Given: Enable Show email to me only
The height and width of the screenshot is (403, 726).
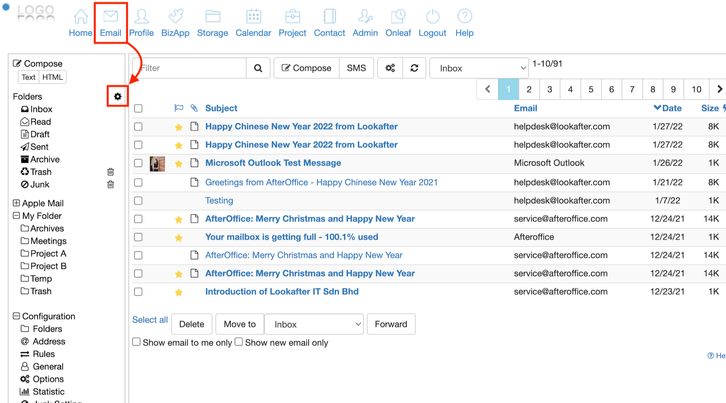Looking at the screenshot, I should pos(137,342).
